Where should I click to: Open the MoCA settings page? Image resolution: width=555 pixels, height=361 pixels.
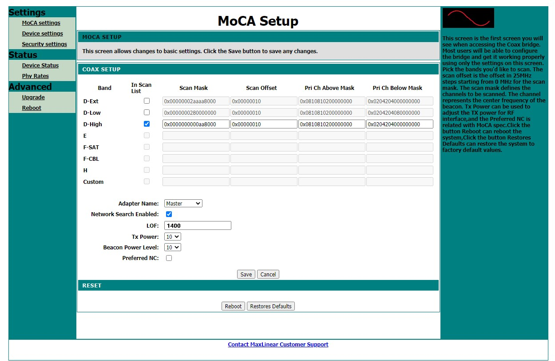tap(41, 23)
